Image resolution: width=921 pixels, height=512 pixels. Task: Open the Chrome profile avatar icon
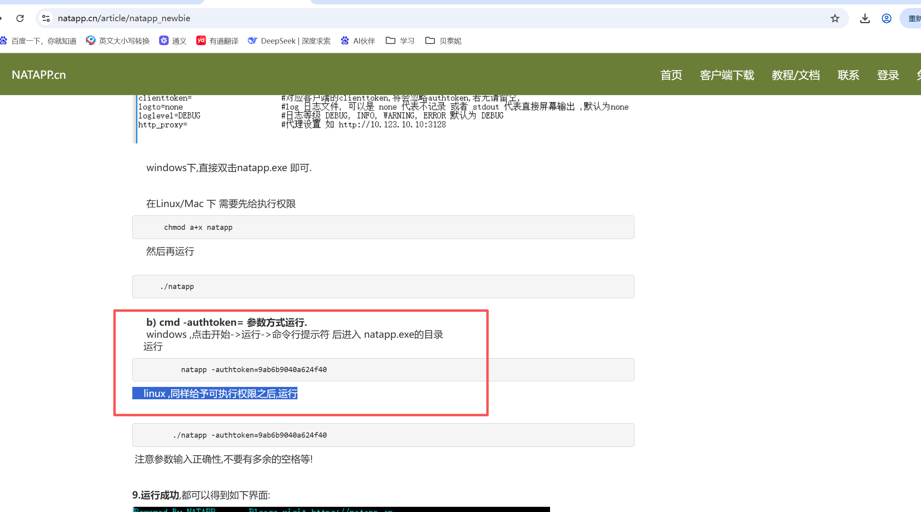pyautogui.click(x=886, y=18)
